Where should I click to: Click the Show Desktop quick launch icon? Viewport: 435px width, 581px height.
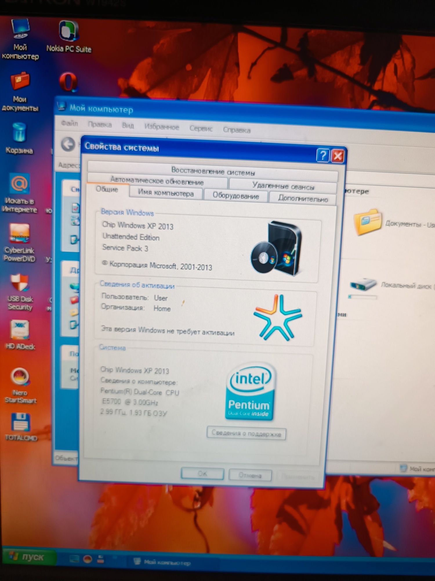pyautogui.click(x=74, y=558)
